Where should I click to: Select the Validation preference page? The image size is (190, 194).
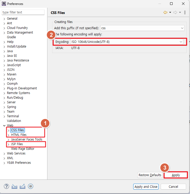click(x=14, y=121)
